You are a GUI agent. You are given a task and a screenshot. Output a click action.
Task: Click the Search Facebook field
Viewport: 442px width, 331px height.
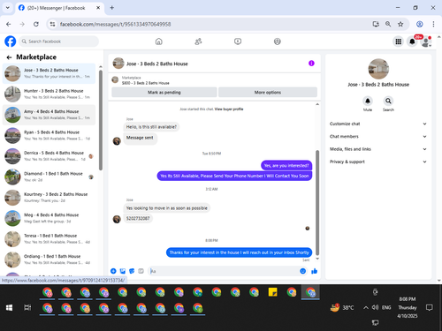coord(59,41)
